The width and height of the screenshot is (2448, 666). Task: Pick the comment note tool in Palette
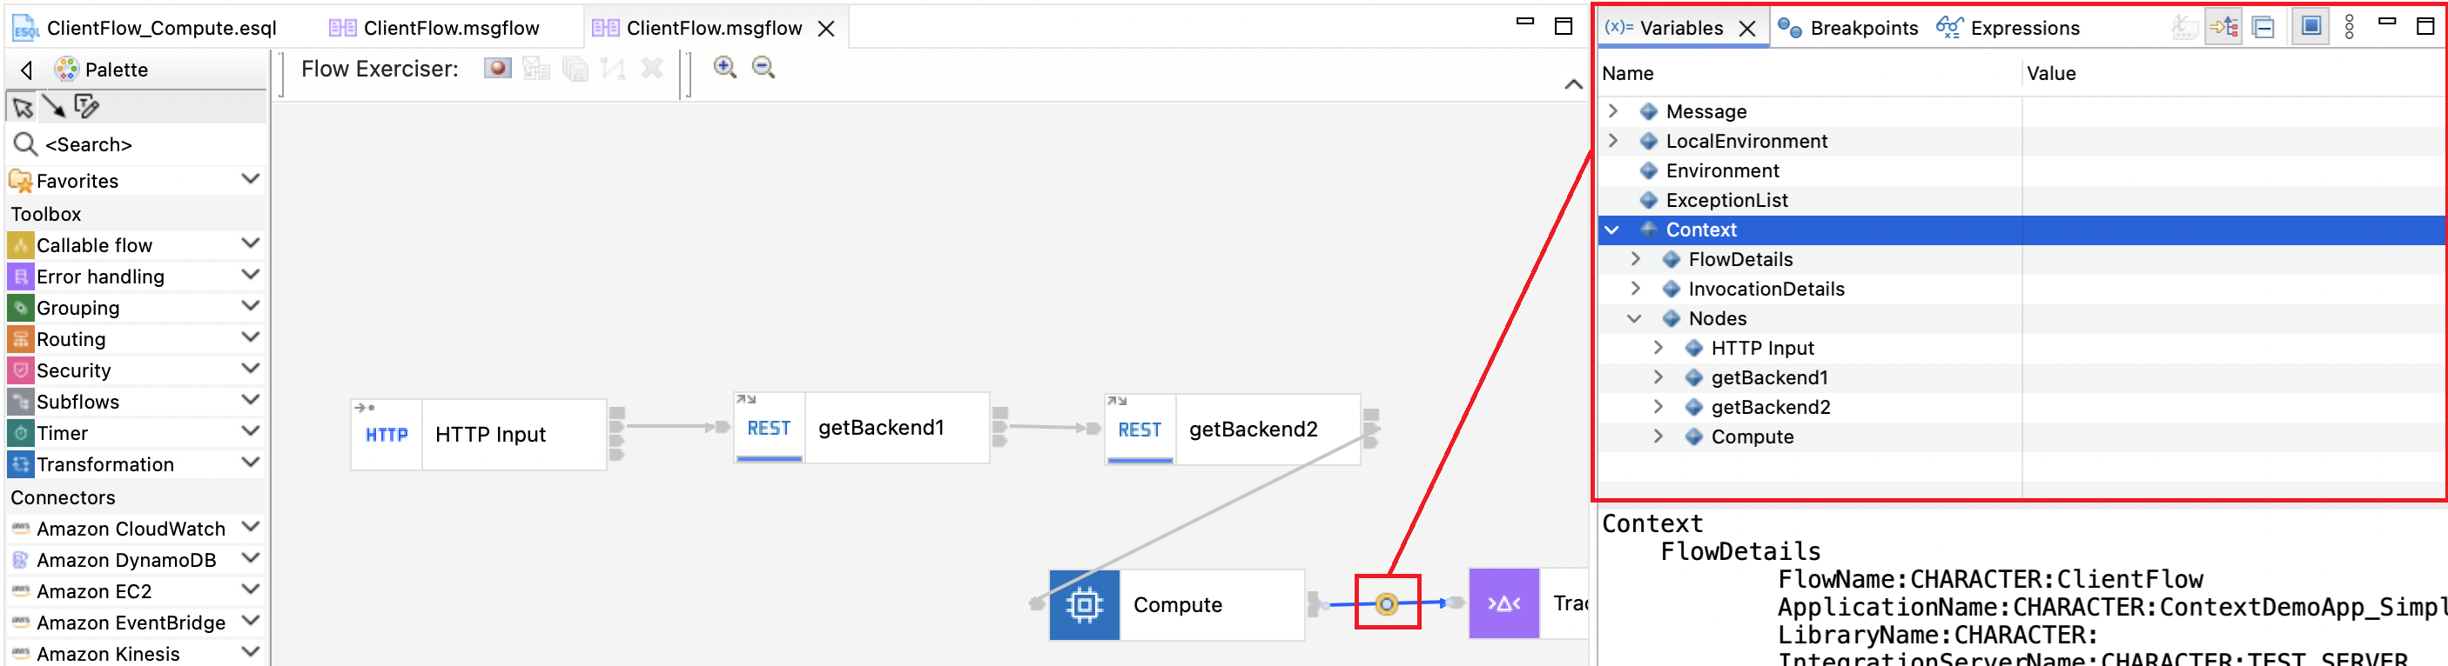click(86, 106)
